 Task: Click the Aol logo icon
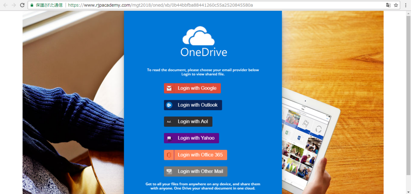(169, 121)
